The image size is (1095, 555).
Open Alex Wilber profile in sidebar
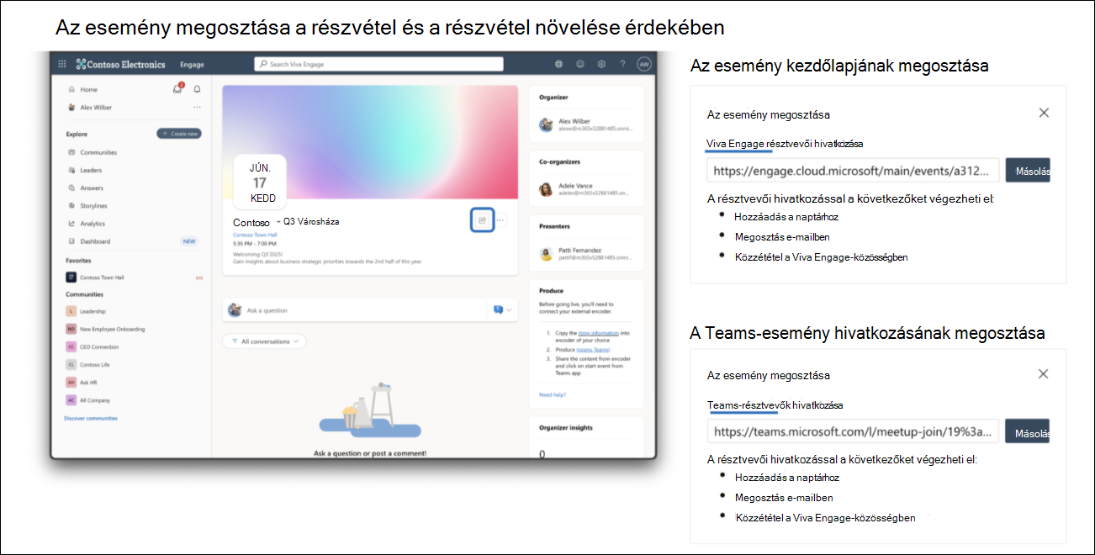(90, 107)
